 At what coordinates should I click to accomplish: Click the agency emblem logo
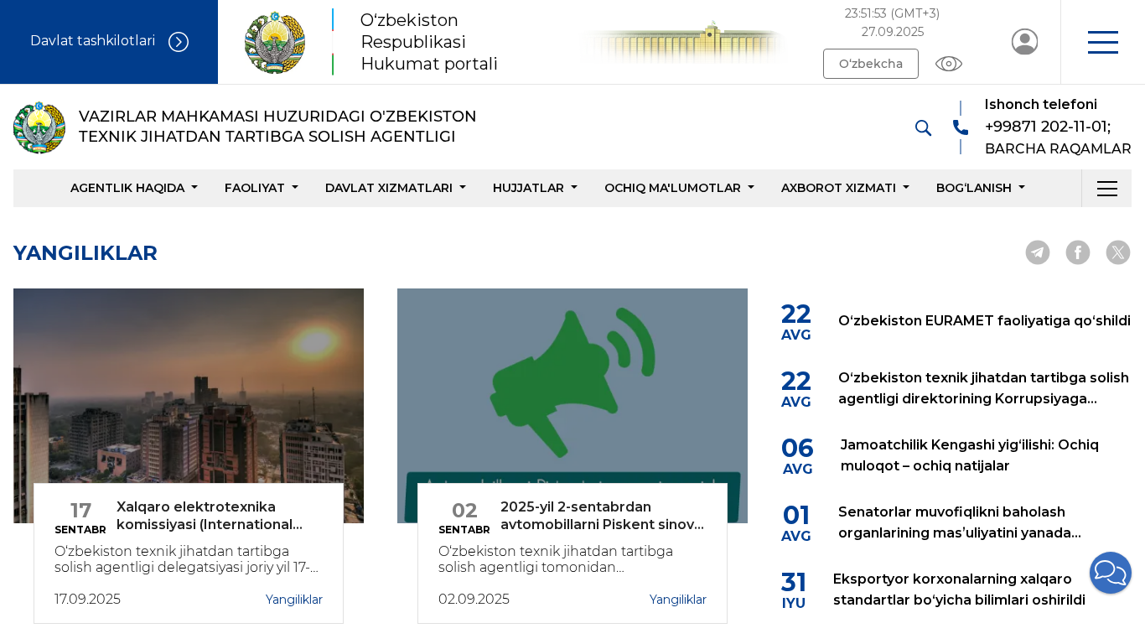click(x=39, y=127)
